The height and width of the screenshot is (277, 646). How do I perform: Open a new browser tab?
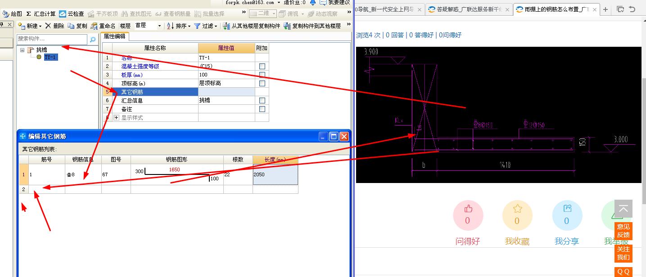tap(605, 9)
